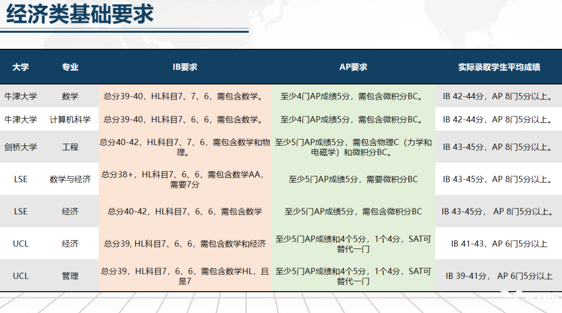Click 'UCL' in the 经济 row
Screen dimensions: 562x313
click(x=20, y=243)
